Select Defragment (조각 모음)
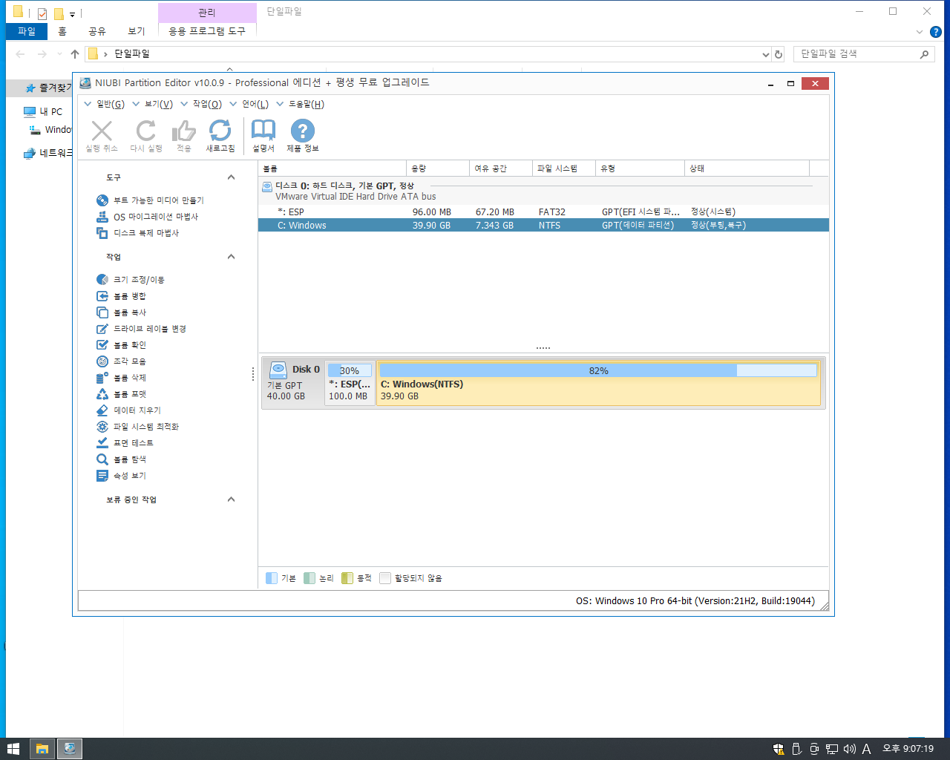The height and width of the screenshot is (760, 950). 122,361
